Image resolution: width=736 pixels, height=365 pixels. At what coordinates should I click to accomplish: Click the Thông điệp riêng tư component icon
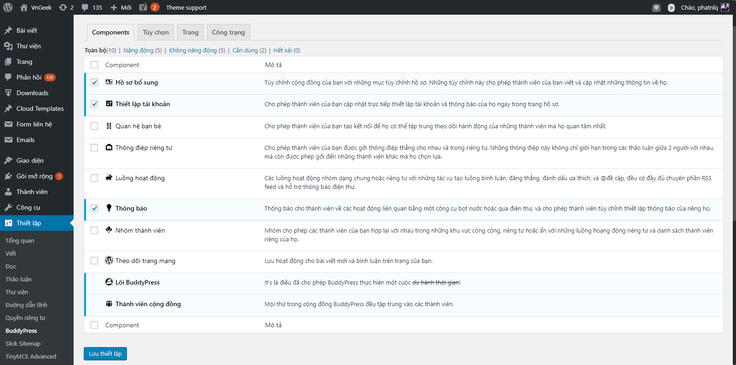click(109, 147)
